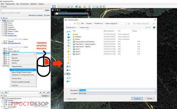Expand the Russia folder in the places tree

(x=2, y=23)
